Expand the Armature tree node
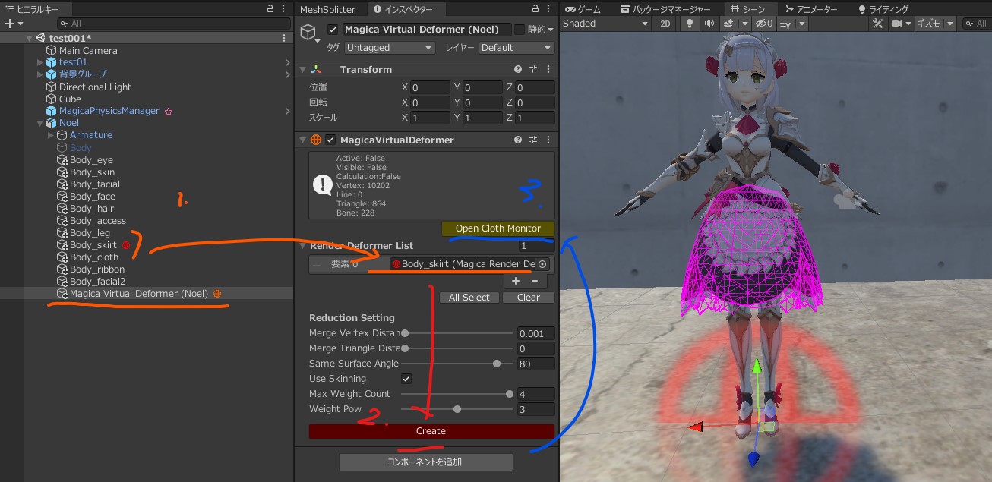The width and height of the screenshot is (992, 482). coord(52,135)
